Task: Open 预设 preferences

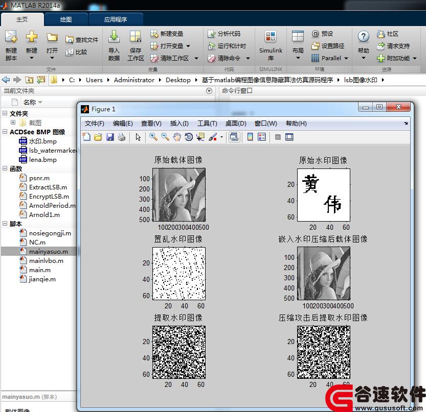Action: click(322, 34)
